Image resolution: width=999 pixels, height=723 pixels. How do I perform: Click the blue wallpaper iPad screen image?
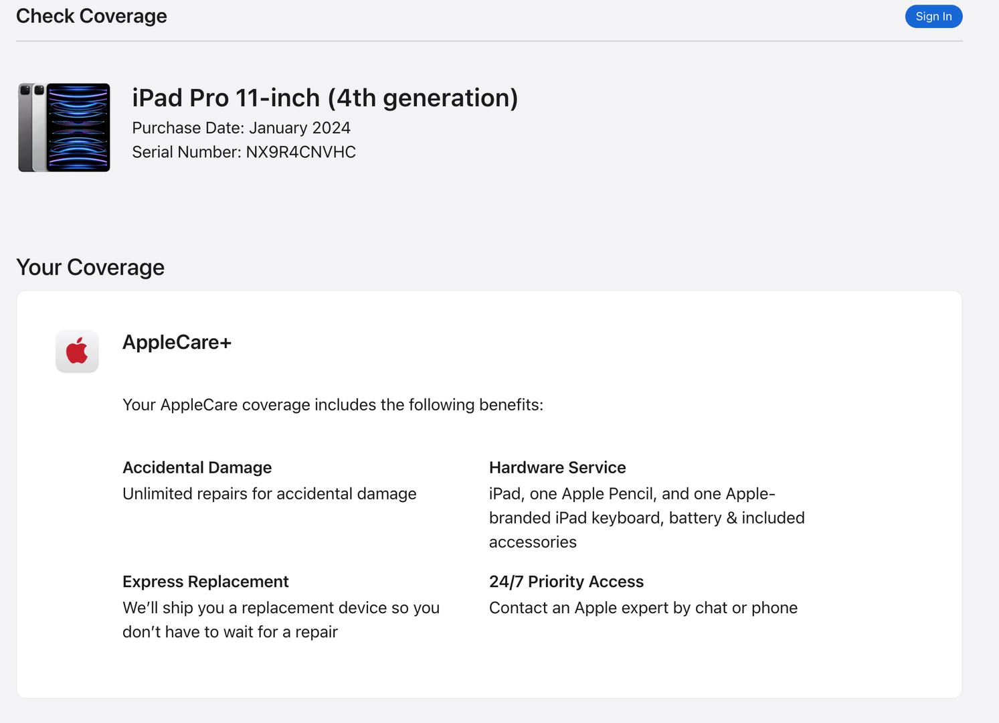coord(78,127)
